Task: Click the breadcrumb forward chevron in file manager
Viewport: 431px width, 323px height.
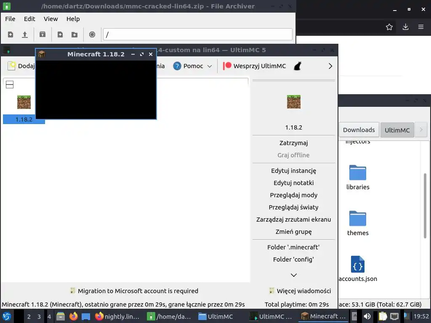Action: tap(421, 130)
